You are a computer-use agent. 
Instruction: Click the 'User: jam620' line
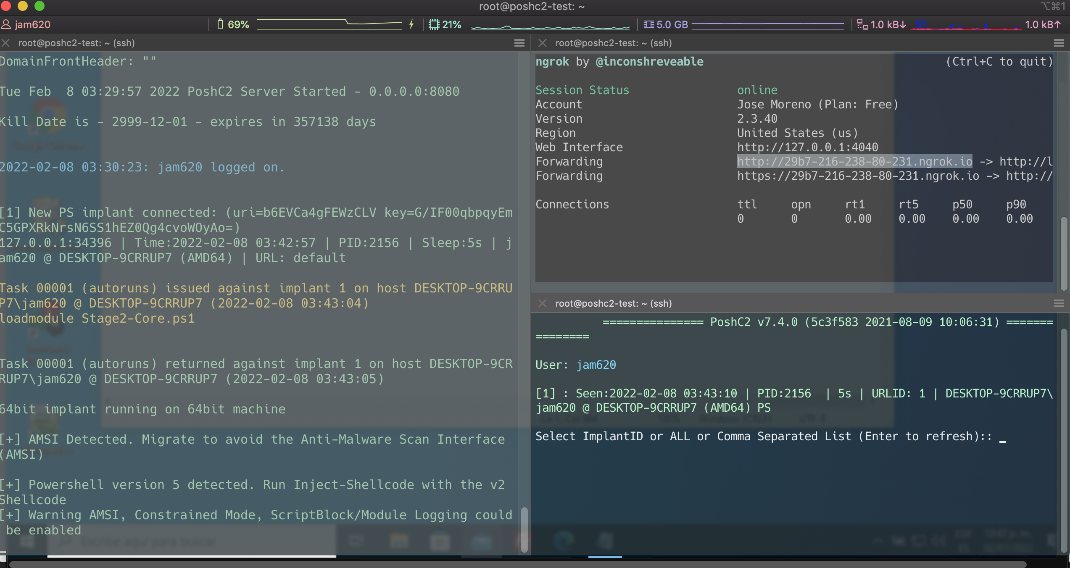(576, 365)
